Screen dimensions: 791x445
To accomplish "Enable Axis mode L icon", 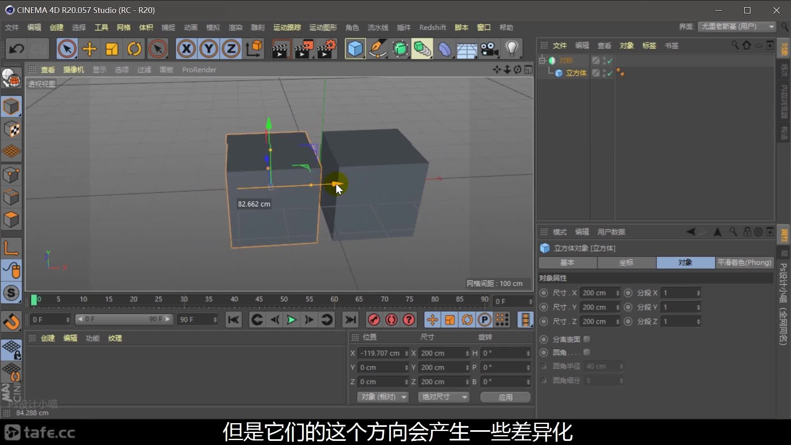I will click(11, 248).
